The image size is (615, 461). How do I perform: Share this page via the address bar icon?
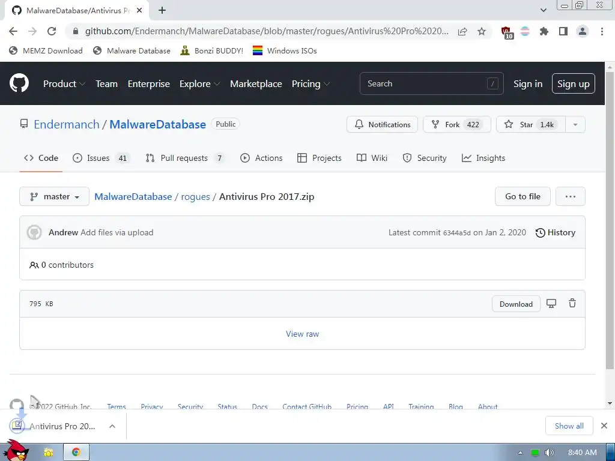tap(462, 31)
